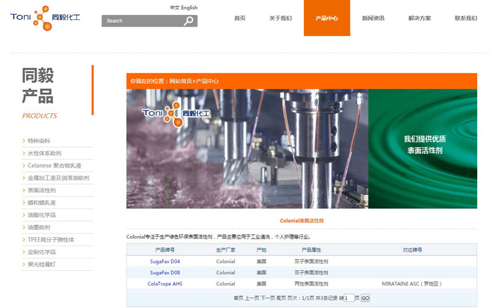Select the 产品中心 menu tab
This screenshot has height=308, width=497.
327,18
